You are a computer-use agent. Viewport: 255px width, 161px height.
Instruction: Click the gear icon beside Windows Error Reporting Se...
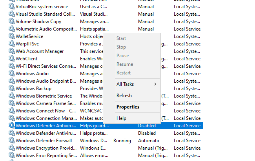click(11, 155)
